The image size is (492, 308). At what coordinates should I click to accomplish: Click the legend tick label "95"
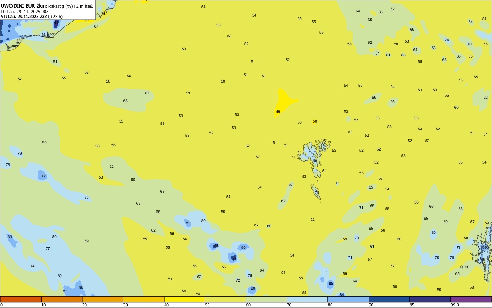coord(412,305)
